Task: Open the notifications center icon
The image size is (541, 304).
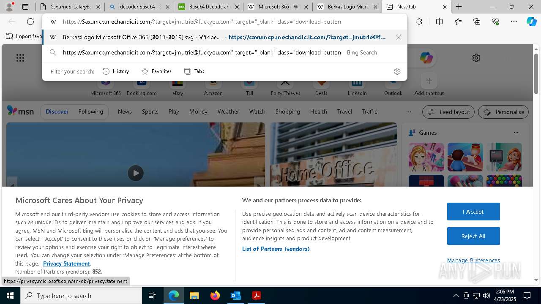Action: coord(527,296)
